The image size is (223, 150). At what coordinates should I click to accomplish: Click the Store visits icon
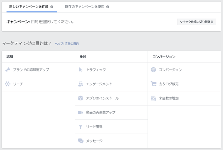(x=153, y=98)
